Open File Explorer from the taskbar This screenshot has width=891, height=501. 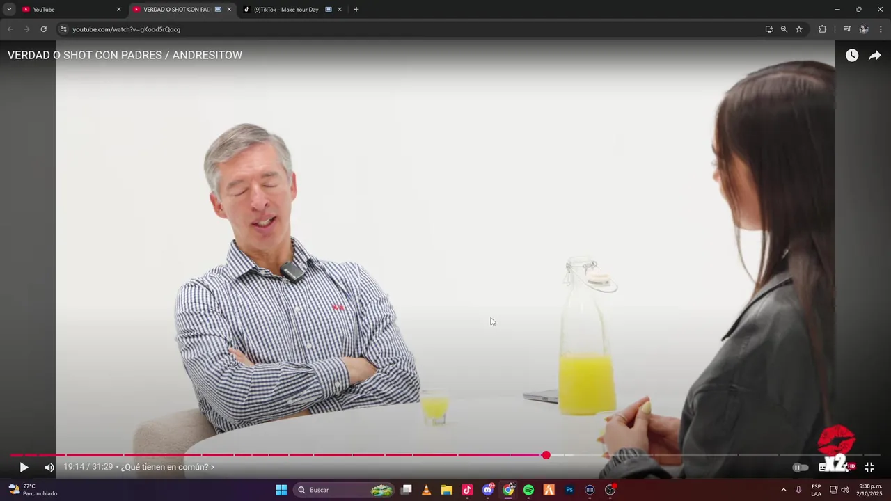tap(447, 490)
